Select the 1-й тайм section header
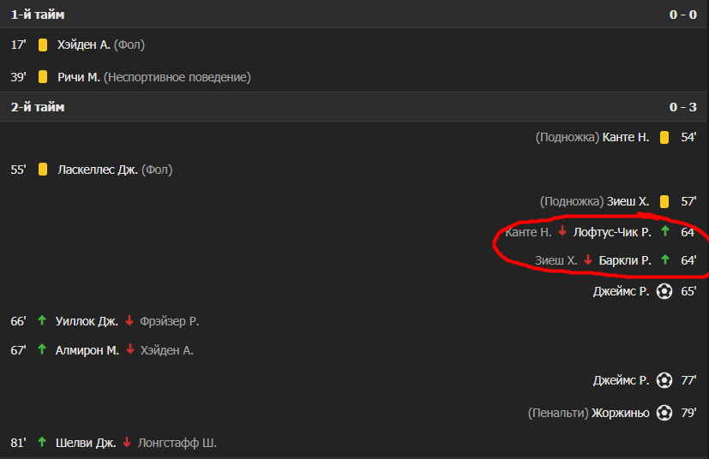 (x=38, y=15)
